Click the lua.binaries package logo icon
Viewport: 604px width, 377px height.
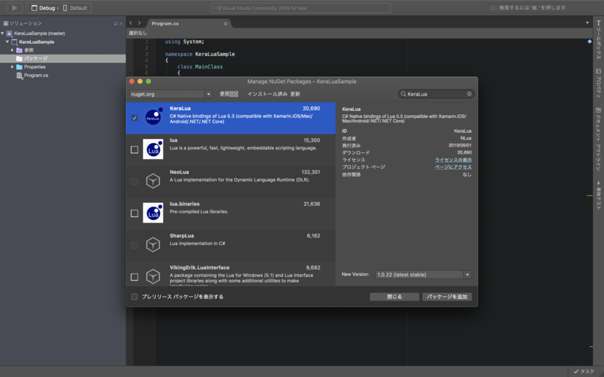(x=153, y=213)
